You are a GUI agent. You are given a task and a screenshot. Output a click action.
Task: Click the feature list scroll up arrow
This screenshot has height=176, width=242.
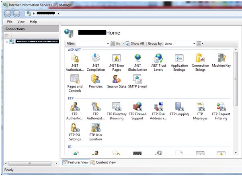[x=236, y=50]
